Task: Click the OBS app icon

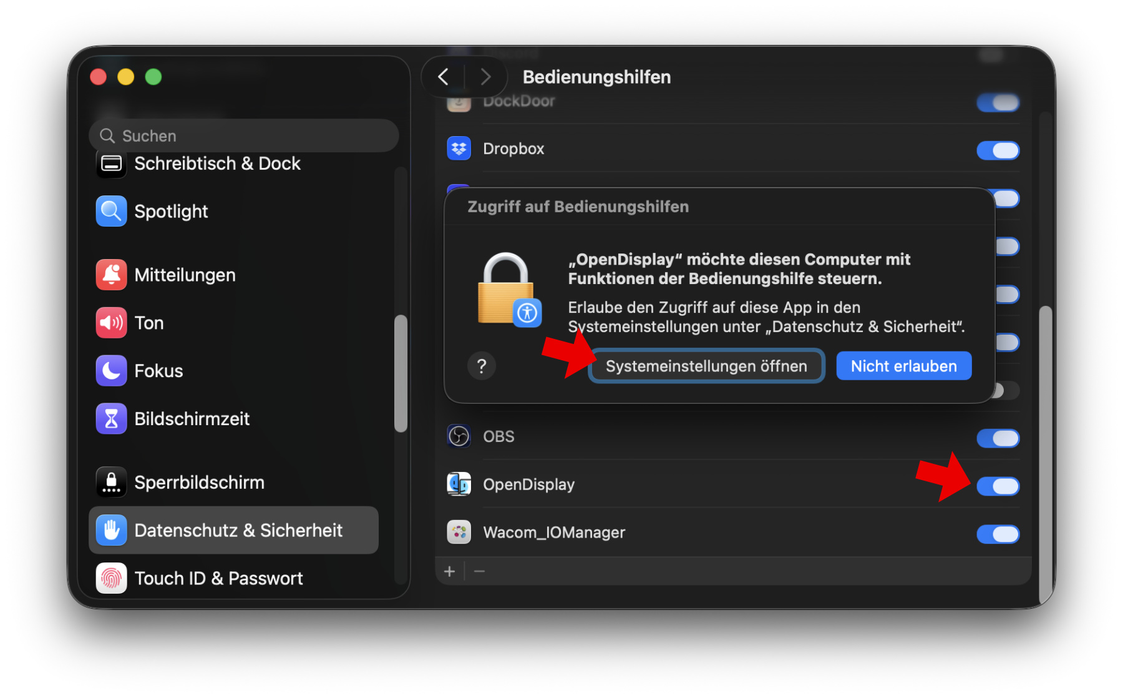Action: tap(459, 436)
